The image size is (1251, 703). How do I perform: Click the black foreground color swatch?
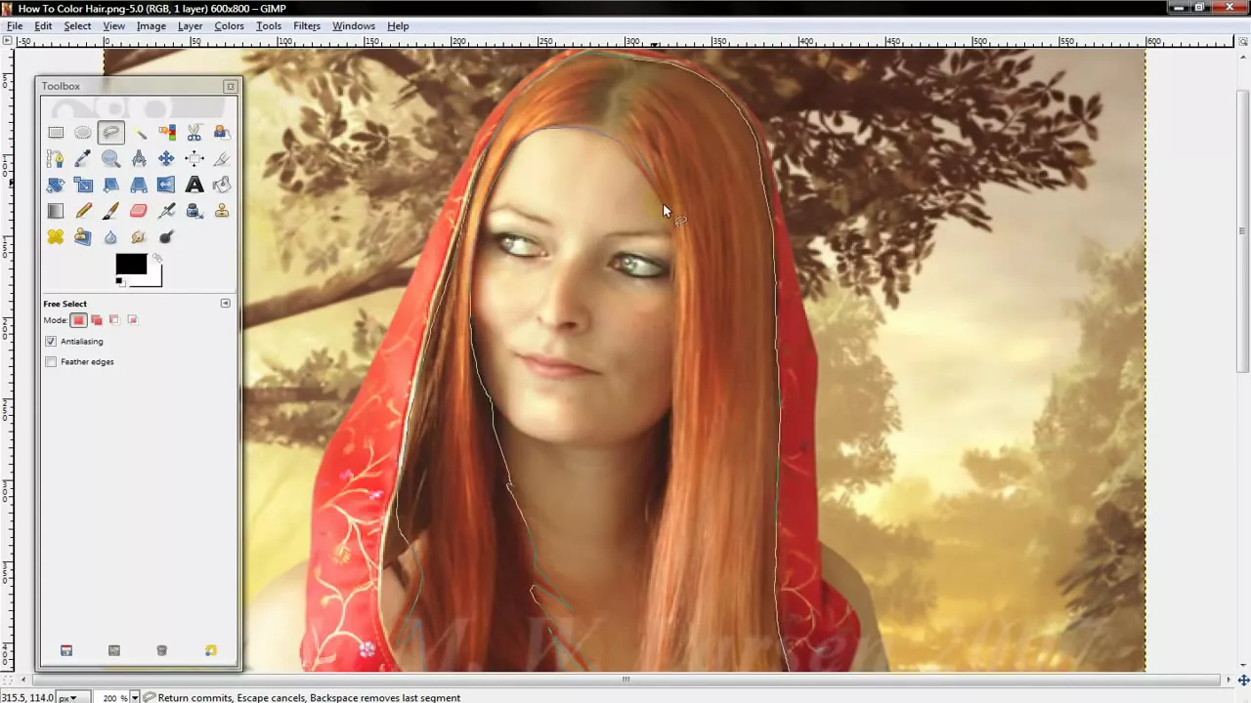click(x=129, y=264)
